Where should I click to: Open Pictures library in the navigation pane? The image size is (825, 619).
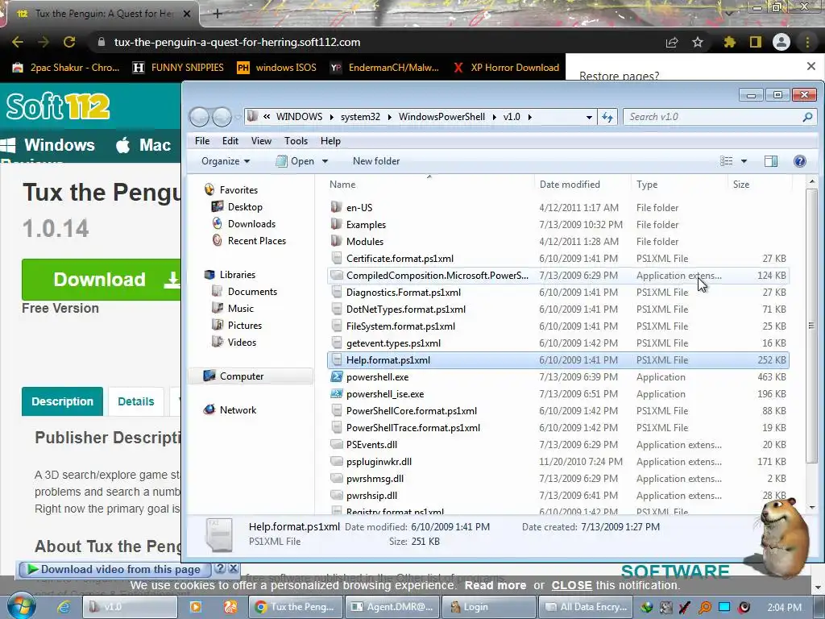[x=245, y=326]
